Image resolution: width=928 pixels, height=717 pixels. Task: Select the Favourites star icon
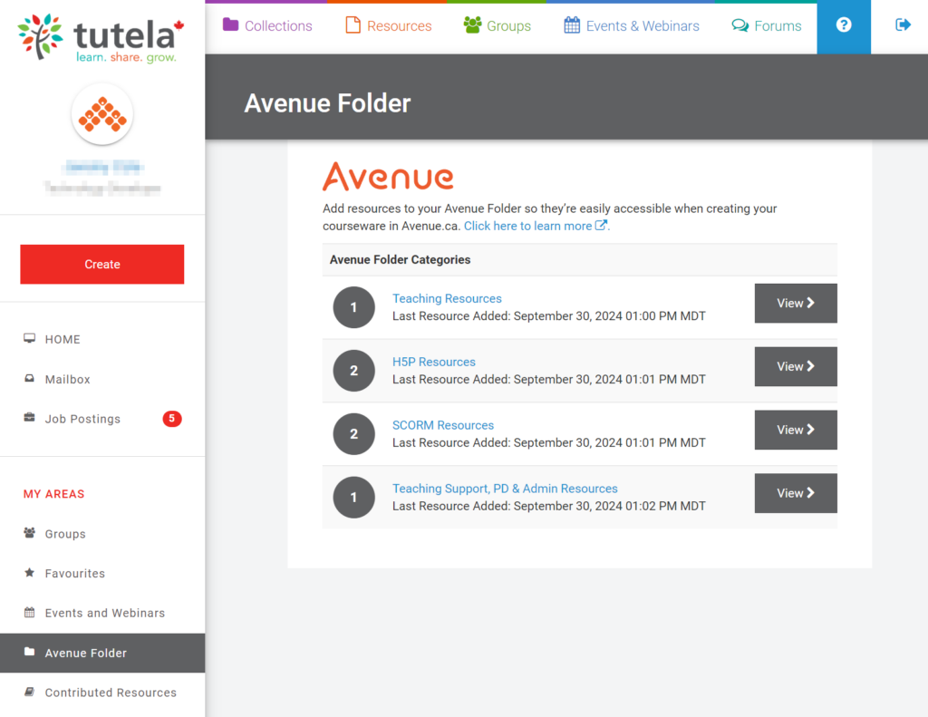click(29, 573)
